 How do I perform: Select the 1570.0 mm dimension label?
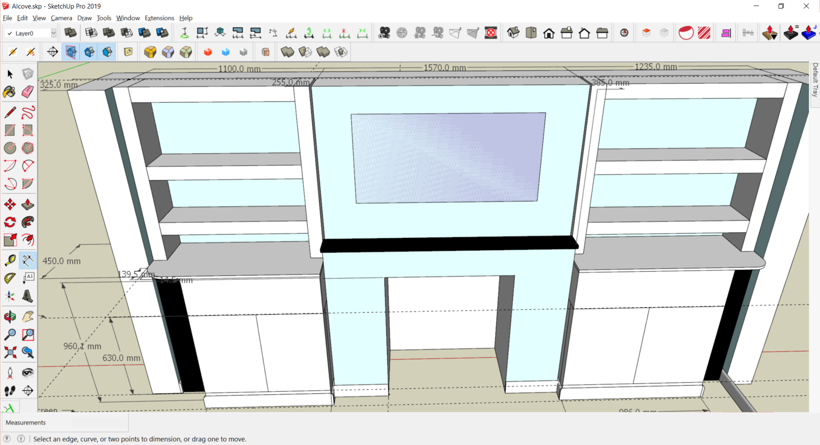pyautogui.click(x=445, y=68)
